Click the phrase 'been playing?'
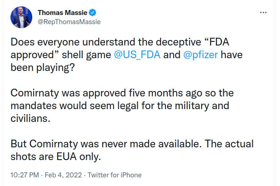The image size is (280, 186). click(x=43, y=68)
